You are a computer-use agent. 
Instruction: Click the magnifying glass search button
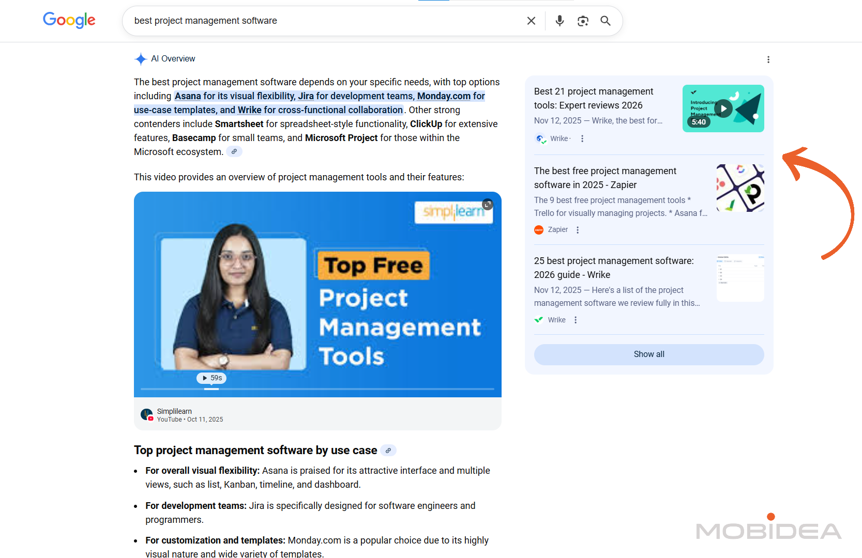(x=606, y=21)
